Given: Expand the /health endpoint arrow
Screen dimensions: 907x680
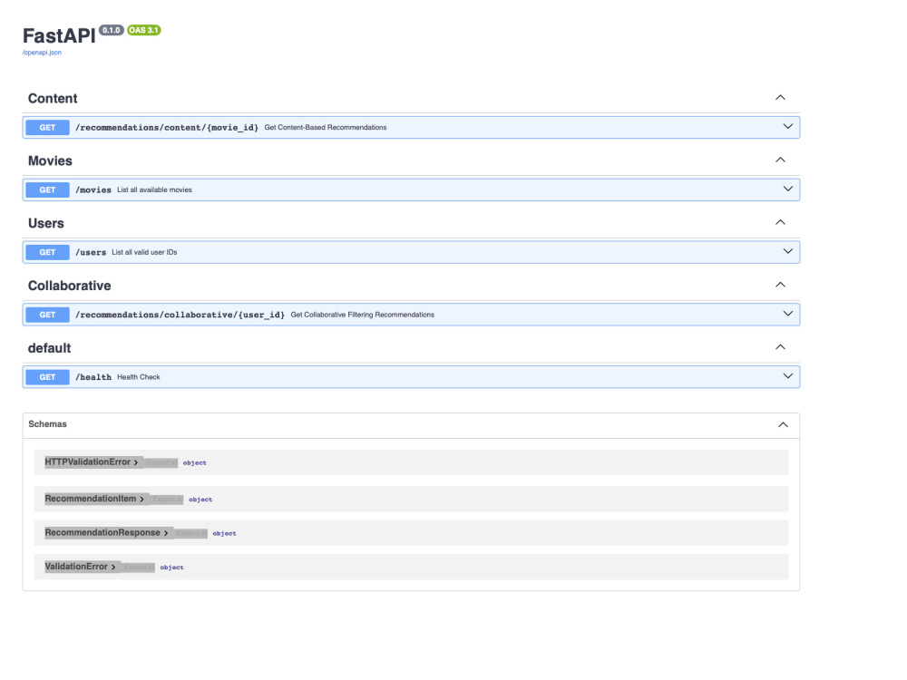Looking at the screenshot, I should (788, 376).
